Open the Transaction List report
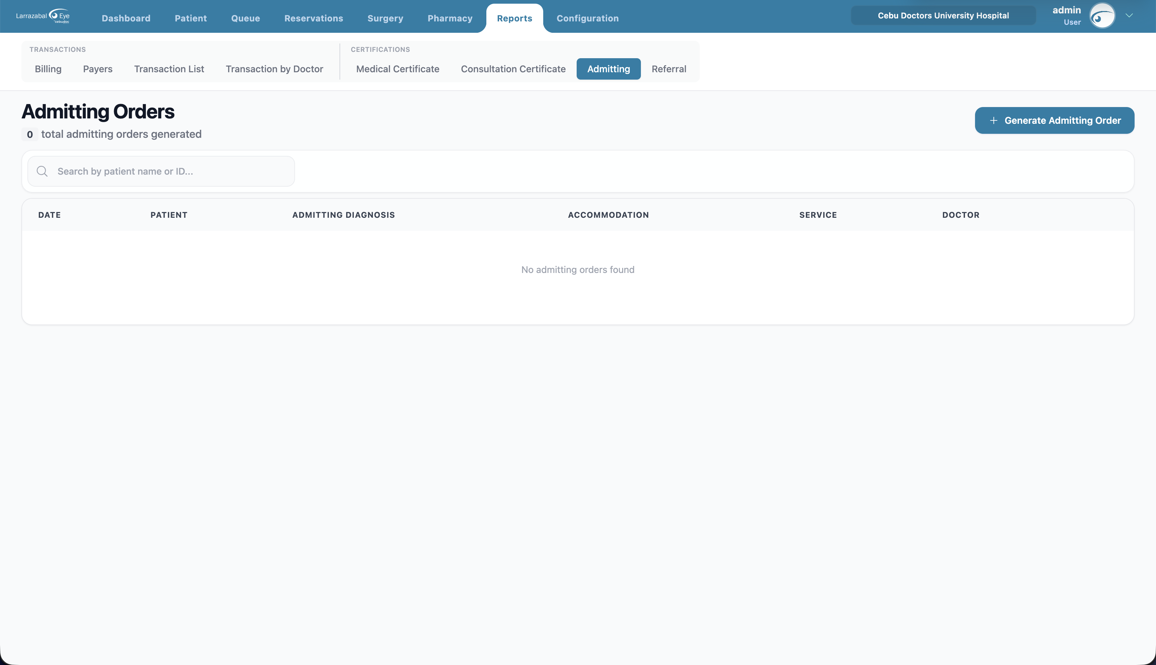Image resolution: width=1156 pixels, height=665 pixels. coord(169,69)
